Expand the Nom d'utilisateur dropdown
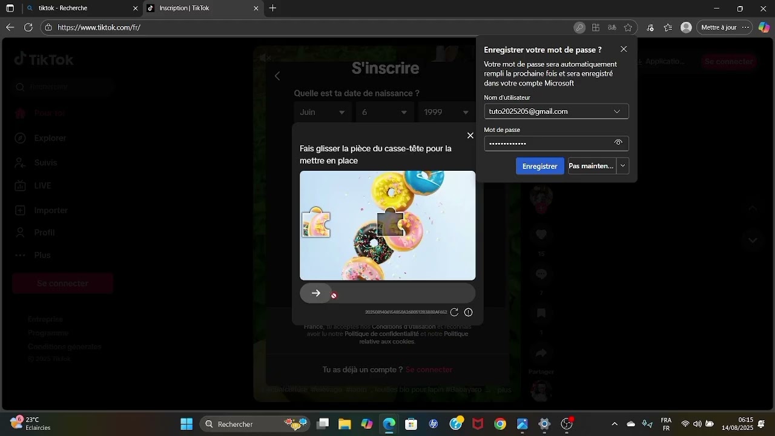The height and width of the screenshot is (436, 775). pos(617,111)
